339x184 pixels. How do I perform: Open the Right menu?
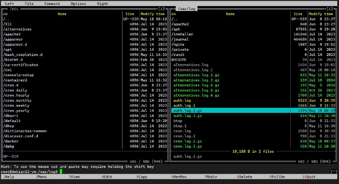click(x=102, y=4)
